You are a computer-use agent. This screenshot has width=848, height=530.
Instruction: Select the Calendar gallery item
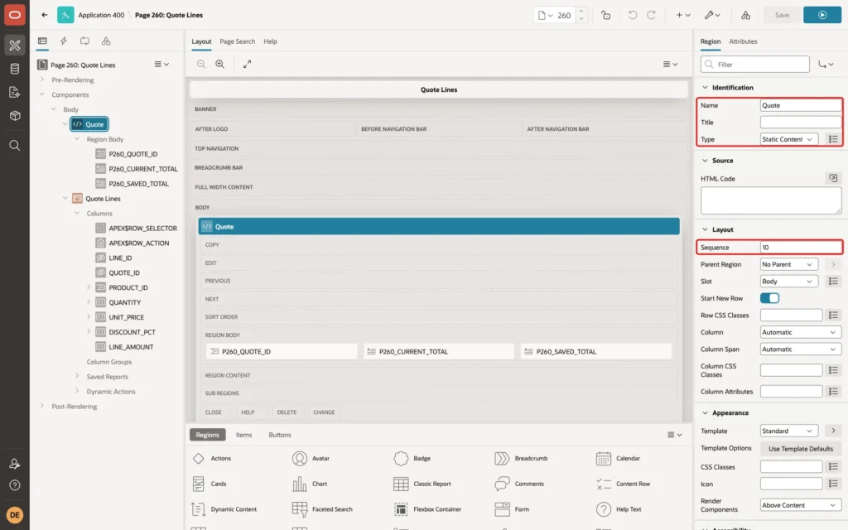[618, 458]
